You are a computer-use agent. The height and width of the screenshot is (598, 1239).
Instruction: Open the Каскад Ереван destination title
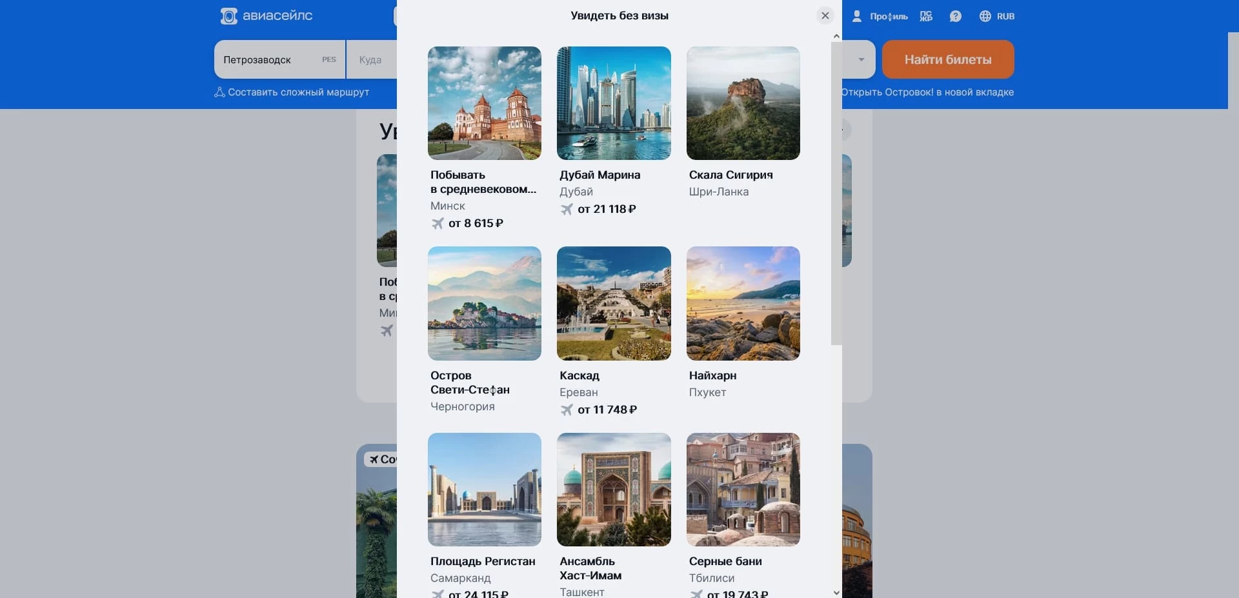click(x=579, y=375)
